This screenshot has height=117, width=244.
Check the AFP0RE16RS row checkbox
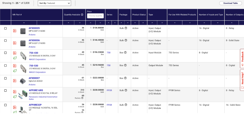pyautogui.click(x=5, y=91)
